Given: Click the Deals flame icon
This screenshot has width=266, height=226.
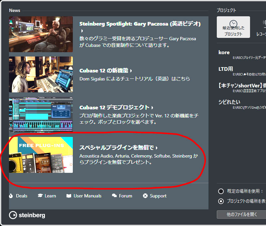Looking at the screenshot, I should pyautogui.click(x=11, y=196).
